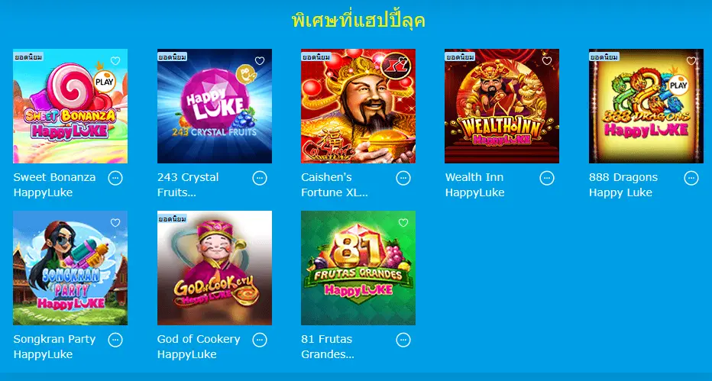Viewport: 712px width, 381px height.
Task: Click the Wealth Inn HappyLuke title link
Action: [474, 185]
